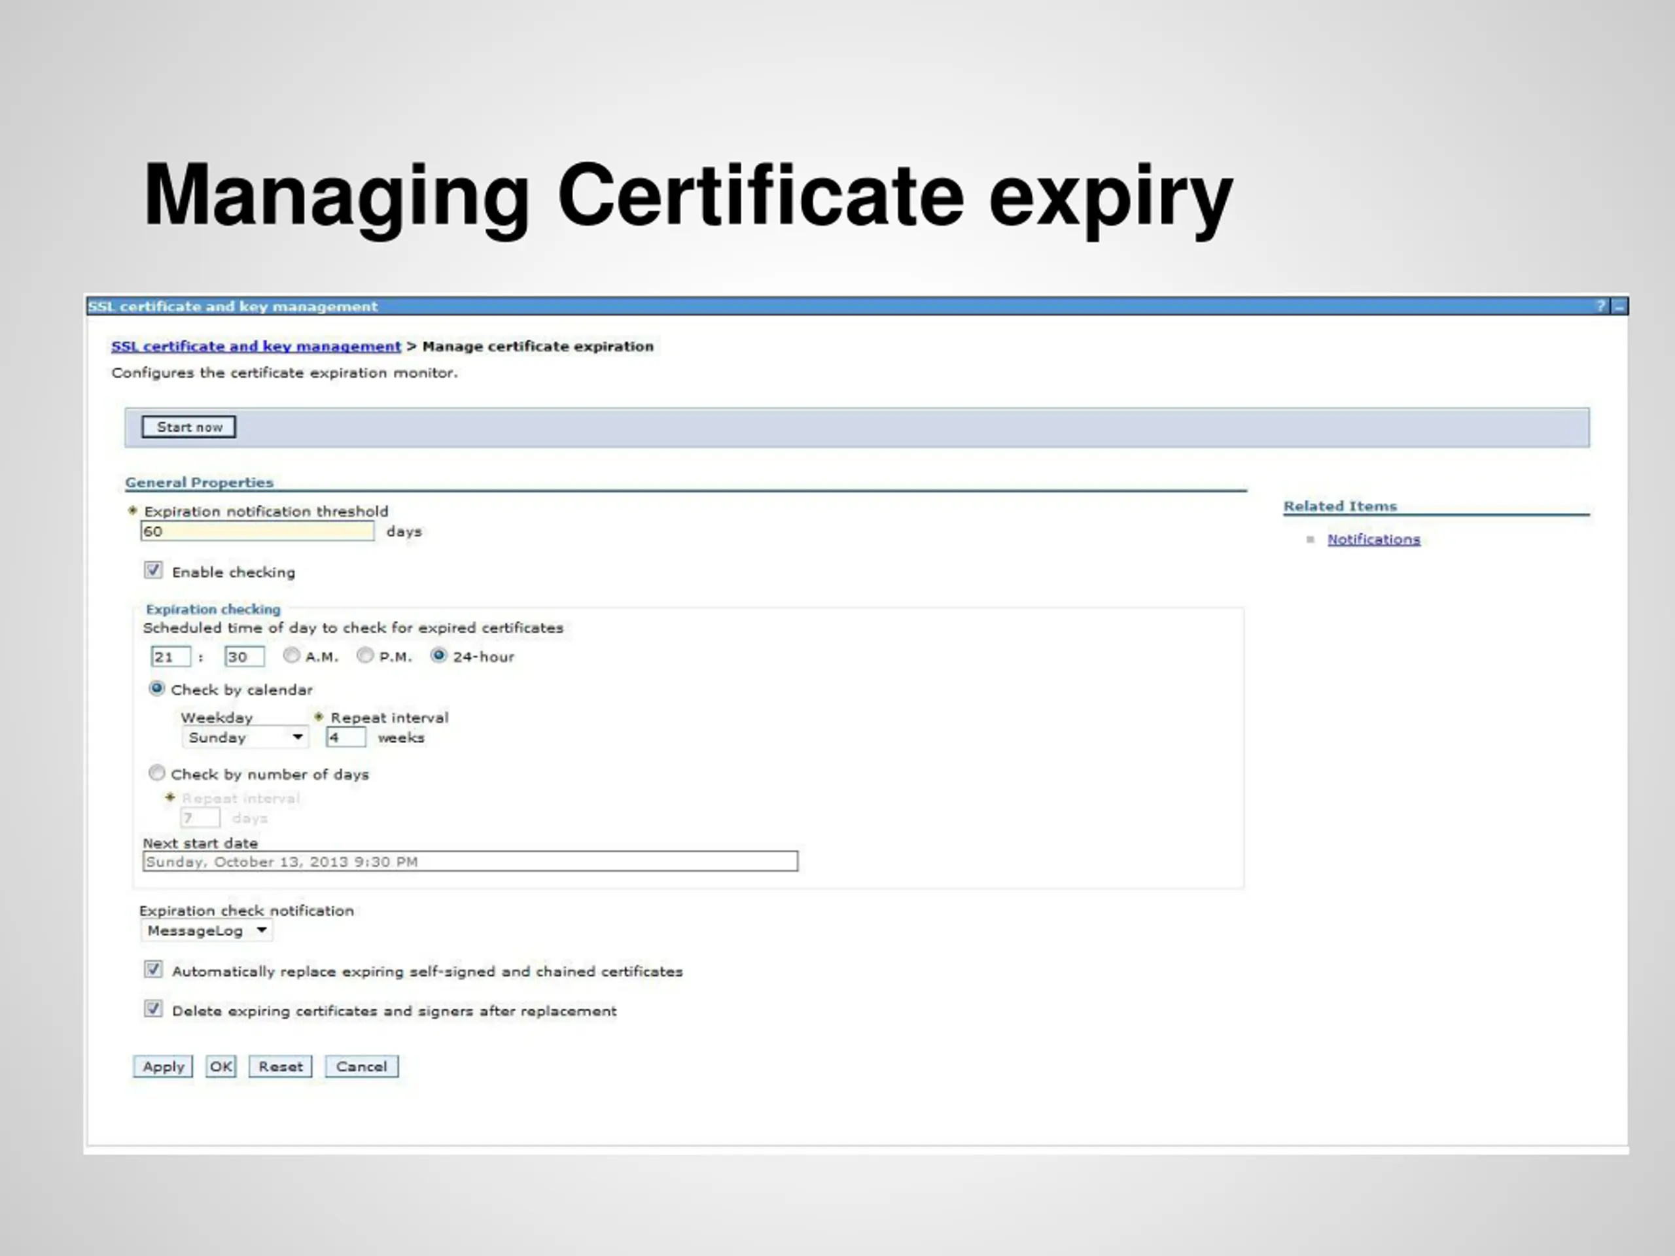Viewport: 1675px width, 1256px height.
Task: Open Expiration check notification dropdown MessageLog
Action: pyautogui.click(x=206, y=930)
